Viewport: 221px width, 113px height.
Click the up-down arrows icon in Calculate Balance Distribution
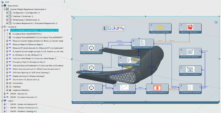[143, 43]
